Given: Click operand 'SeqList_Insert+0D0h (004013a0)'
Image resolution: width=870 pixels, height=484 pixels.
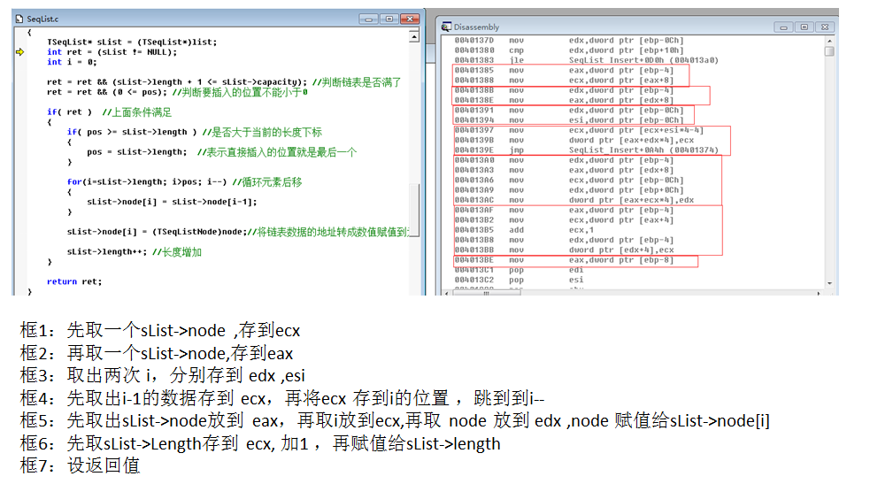Looking at the screenshot, I should (x=643, y=60).
